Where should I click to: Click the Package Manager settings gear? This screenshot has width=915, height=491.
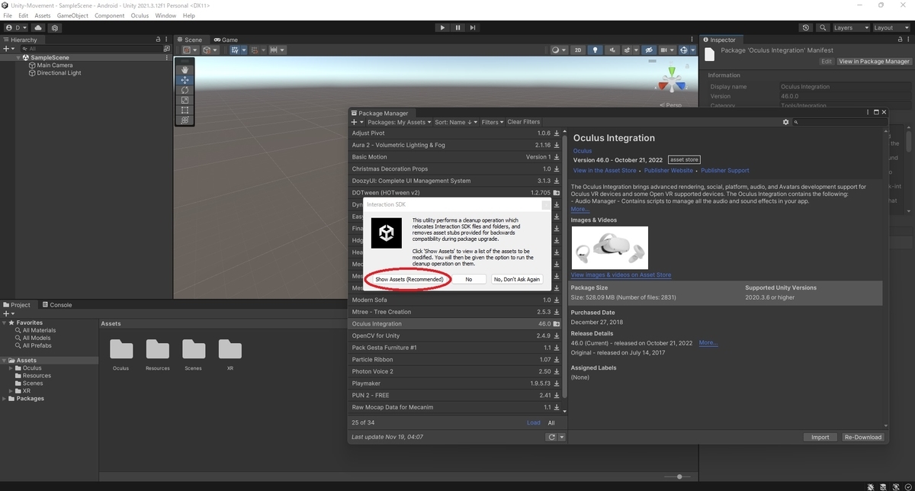click(x=785, y=122)
